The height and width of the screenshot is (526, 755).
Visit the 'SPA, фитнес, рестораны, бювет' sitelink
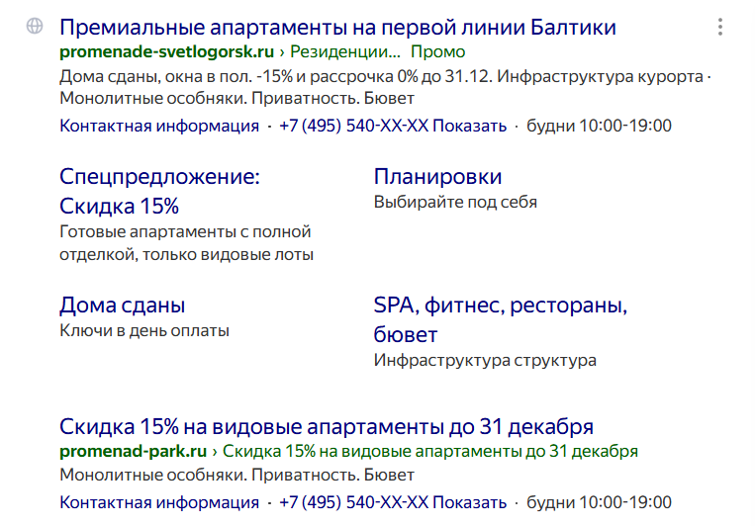click(500, 319)
